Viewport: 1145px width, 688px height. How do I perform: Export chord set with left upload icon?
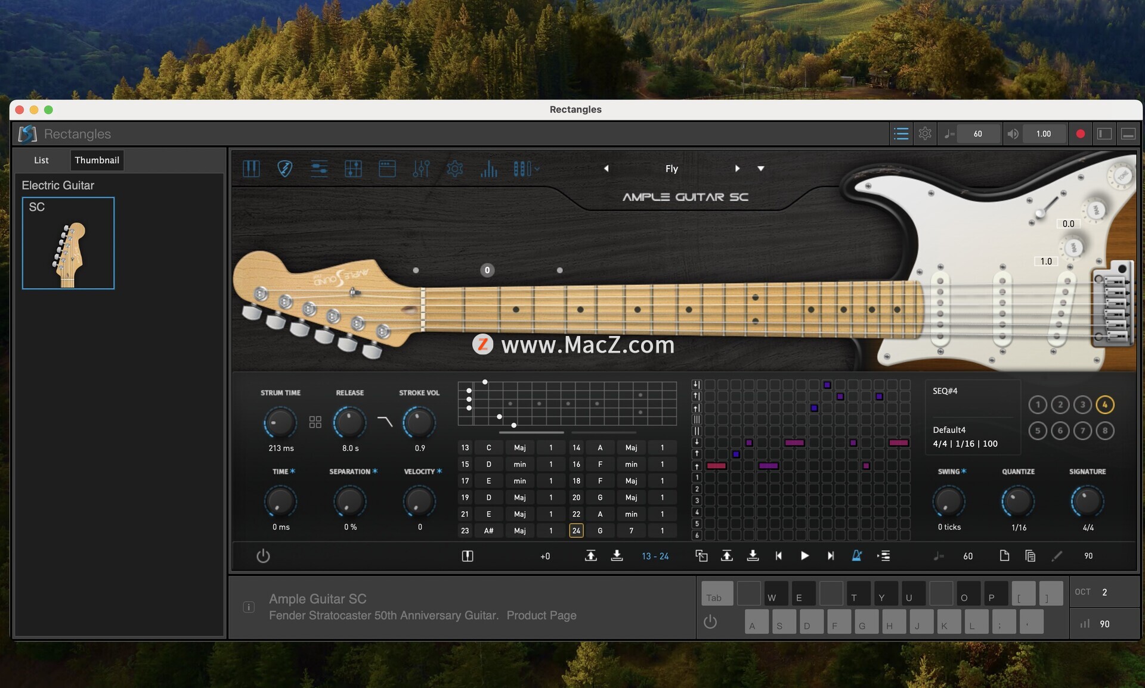click(x=590, y=556)
